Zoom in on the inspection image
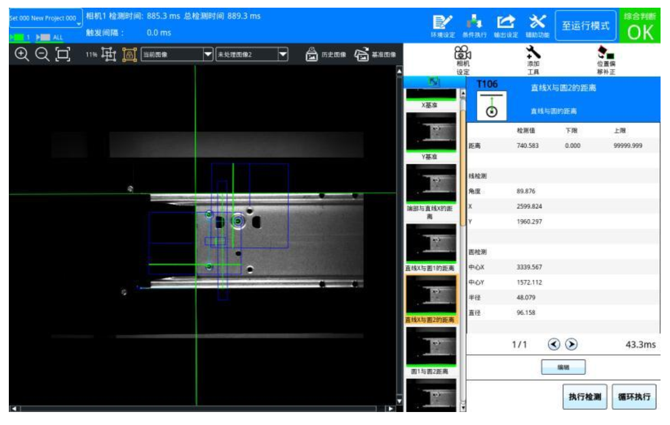 [x=22, y=55]
